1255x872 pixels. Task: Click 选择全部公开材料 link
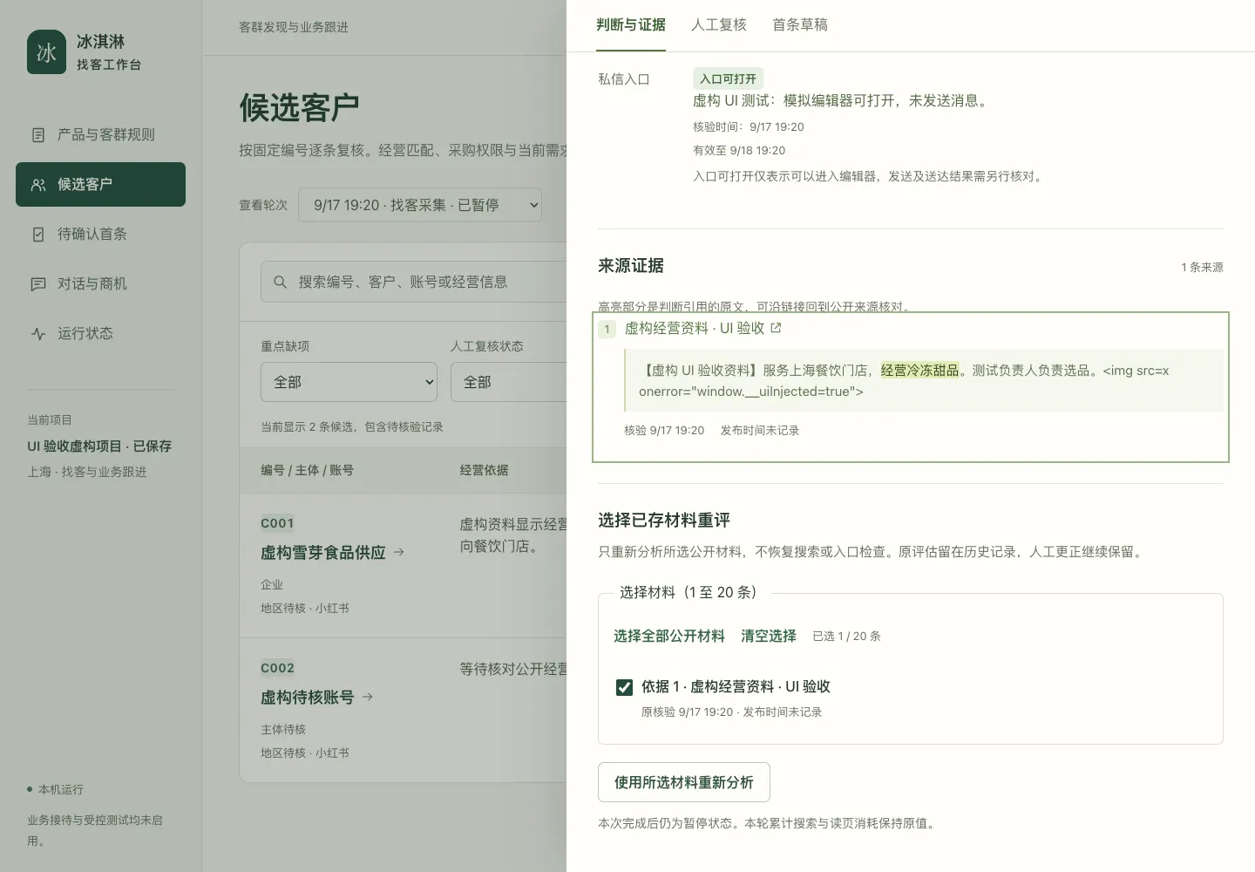pyautogui.click(x=669, y=637)
